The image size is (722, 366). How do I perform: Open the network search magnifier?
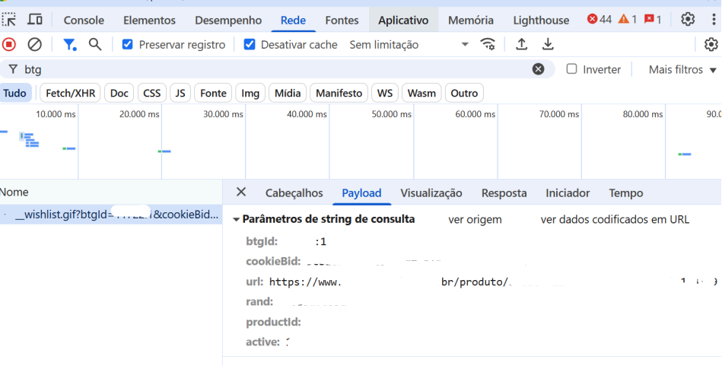[x=95, y=44]
